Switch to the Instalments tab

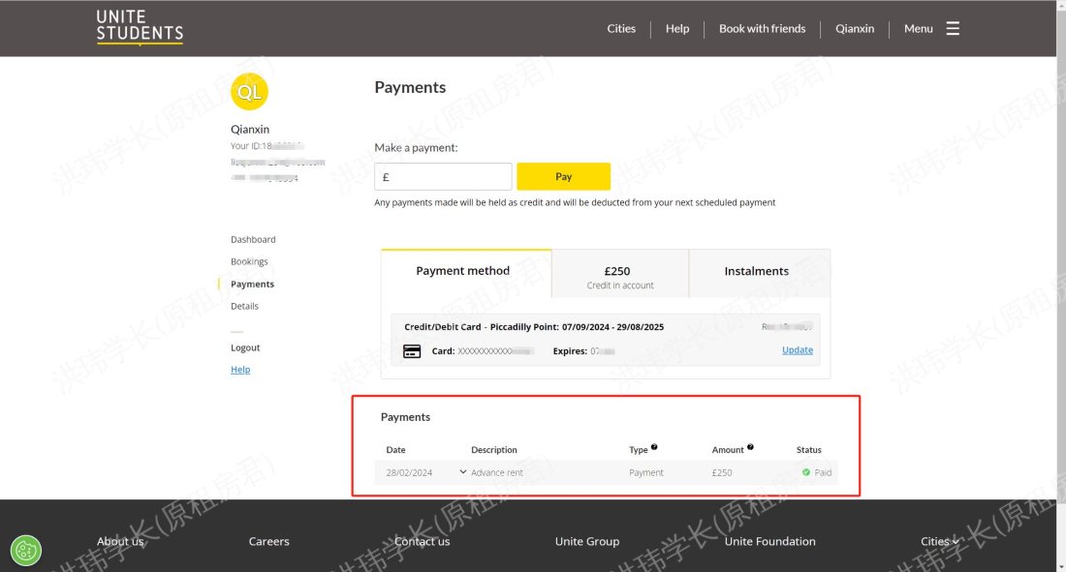tap(757, 272)
